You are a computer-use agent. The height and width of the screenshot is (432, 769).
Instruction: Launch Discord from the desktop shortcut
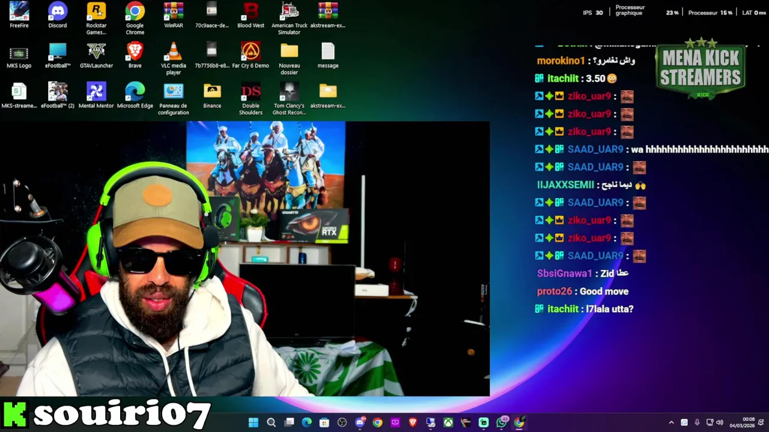coord(58,16)
